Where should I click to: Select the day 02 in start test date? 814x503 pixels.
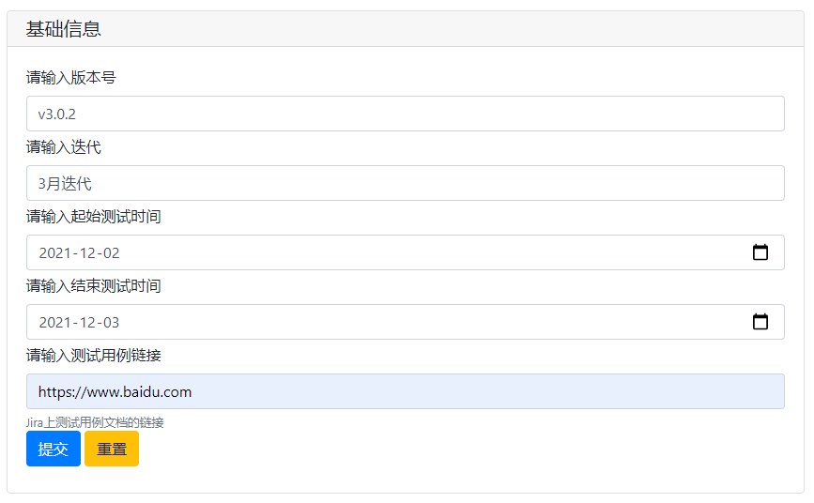pos(111,252)
